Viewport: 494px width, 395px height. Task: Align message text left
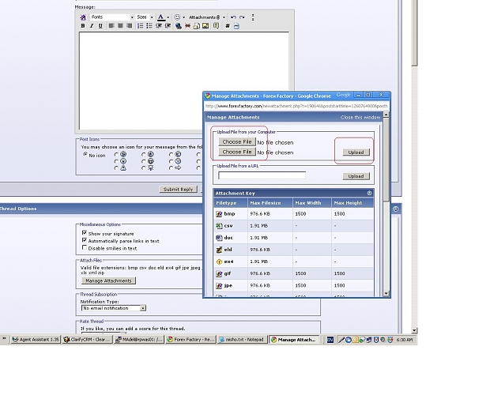point(111,26)
